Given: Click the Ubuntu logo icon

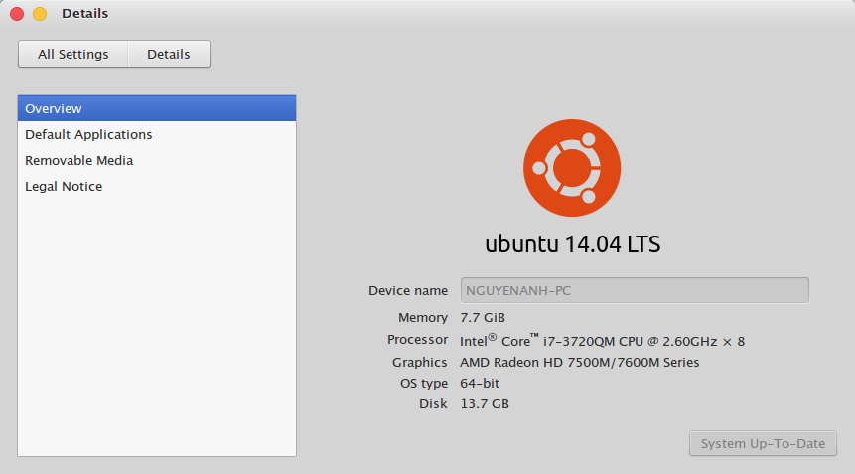Looking at the screenshot, I should [x=572, y=168].
